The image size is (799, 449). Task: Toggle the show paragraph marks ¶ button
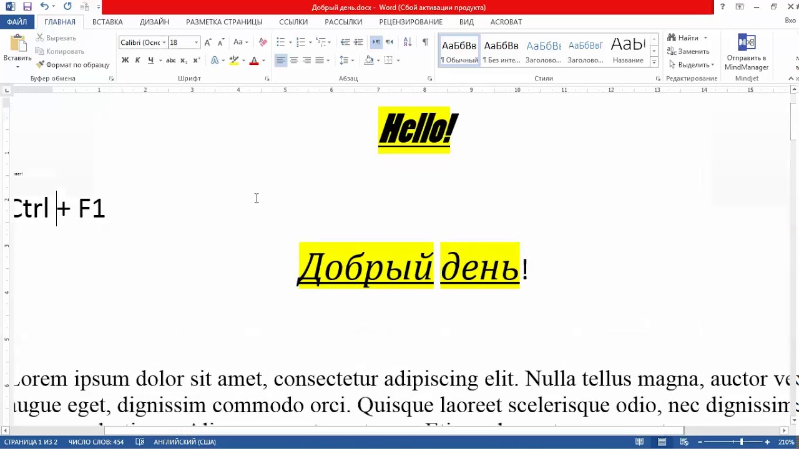(425, 42)
